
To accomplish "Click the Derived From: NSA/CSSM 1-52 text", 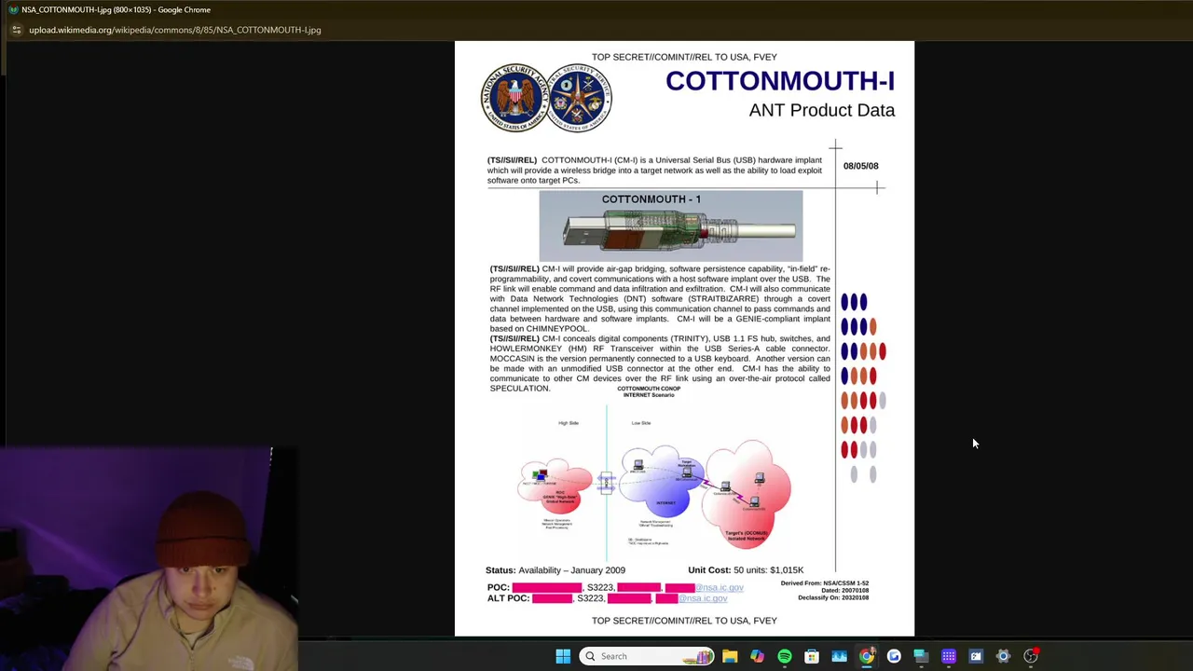I will click(825, 583).
